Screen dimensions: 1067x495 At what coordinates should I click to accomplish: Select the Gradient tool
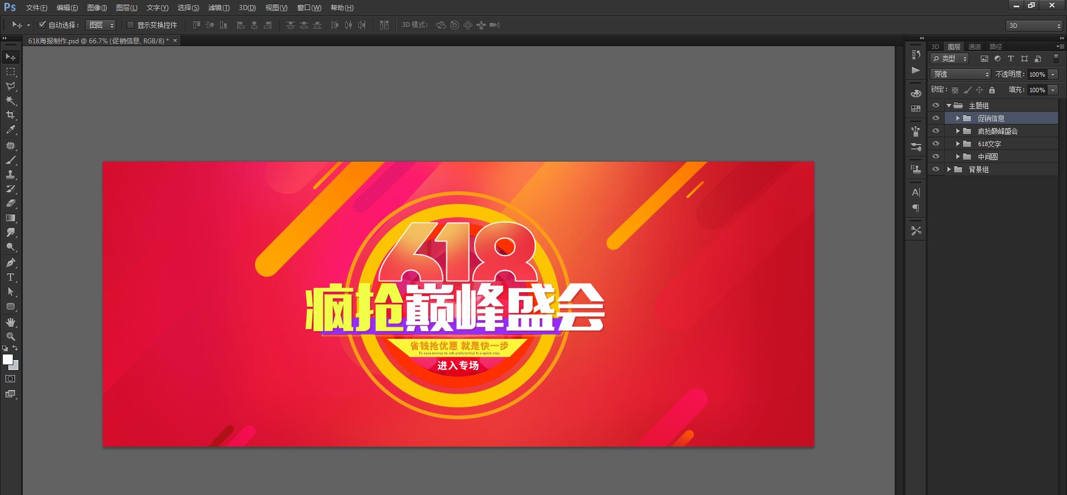pyautogui.click(x=11, y=218)
